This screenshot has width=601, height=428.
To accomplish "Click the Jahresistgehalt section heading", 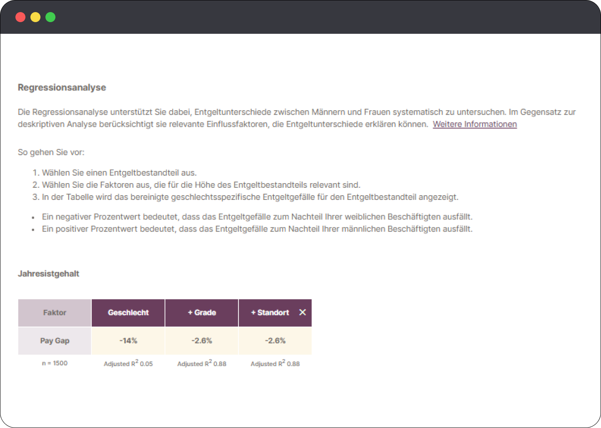I will [x=48, y=274].
